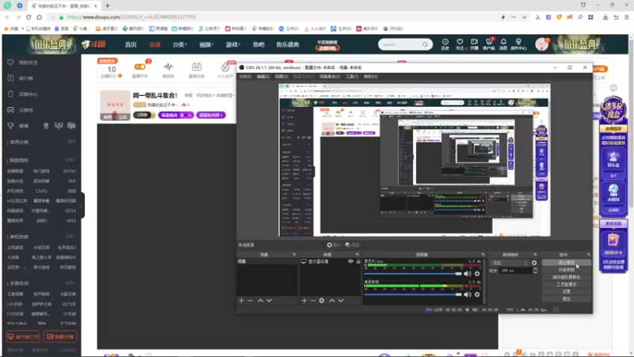
Task: Open the scene transition type dropdown
Action: [510, 263]
